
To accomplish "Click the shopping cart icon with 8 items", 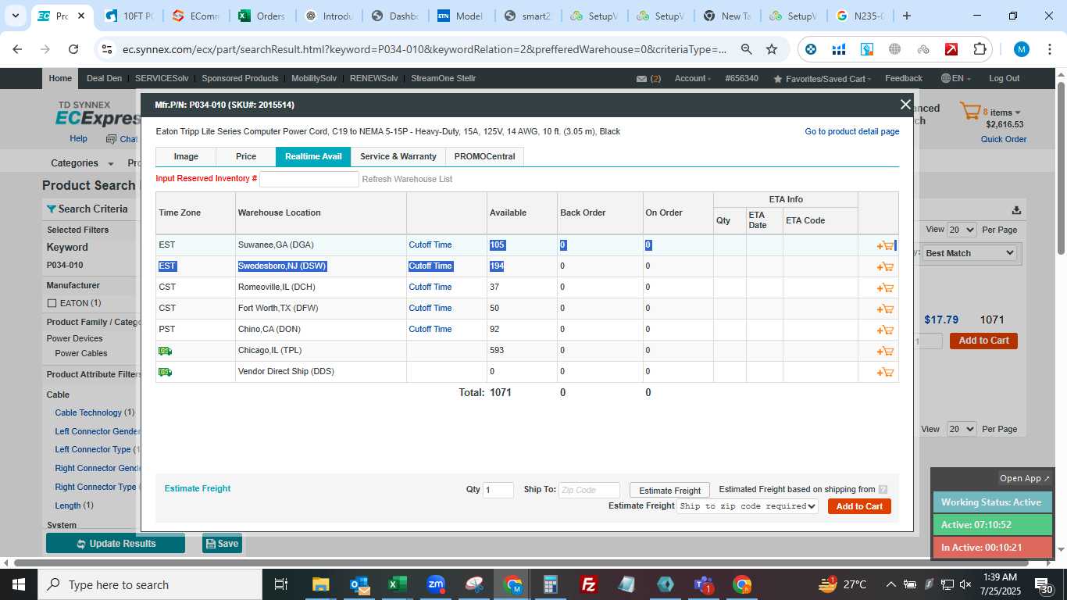I will (x=969, y=112).
